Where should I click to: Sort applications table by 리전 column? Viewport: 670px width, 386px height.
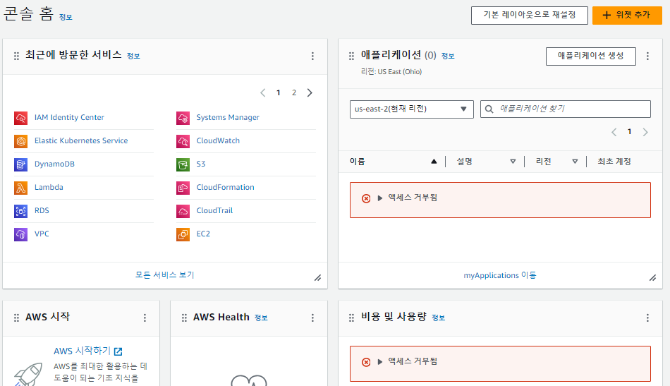point(575,162)
